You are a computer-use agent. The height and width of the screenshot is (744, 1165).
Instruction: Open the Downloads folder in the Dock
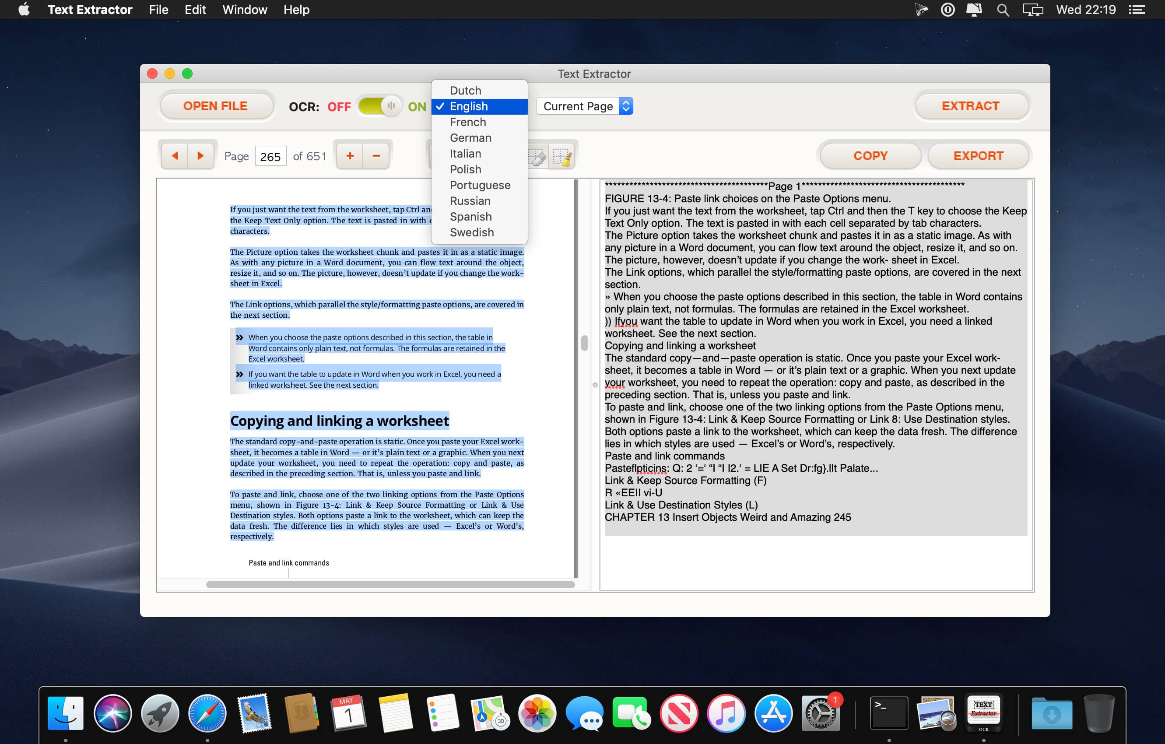pyautogui.click(x=1052, y=712)
